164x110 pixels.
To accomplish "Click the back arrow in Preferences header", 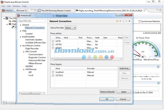I will point(117,21).
